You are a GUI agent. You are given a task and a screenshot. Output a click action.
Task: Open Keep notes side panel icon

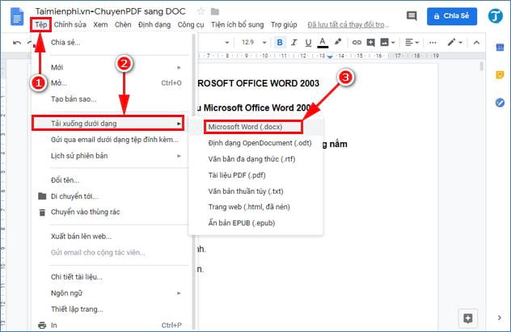(500, 75)
